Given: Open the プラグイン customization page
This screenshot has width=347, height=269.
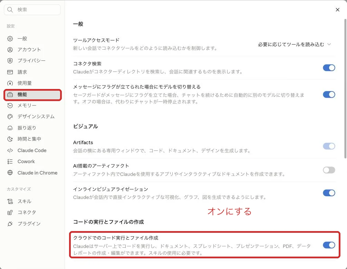Looking at the screenshot, I should pyautogui.click(x=32, y=224).
